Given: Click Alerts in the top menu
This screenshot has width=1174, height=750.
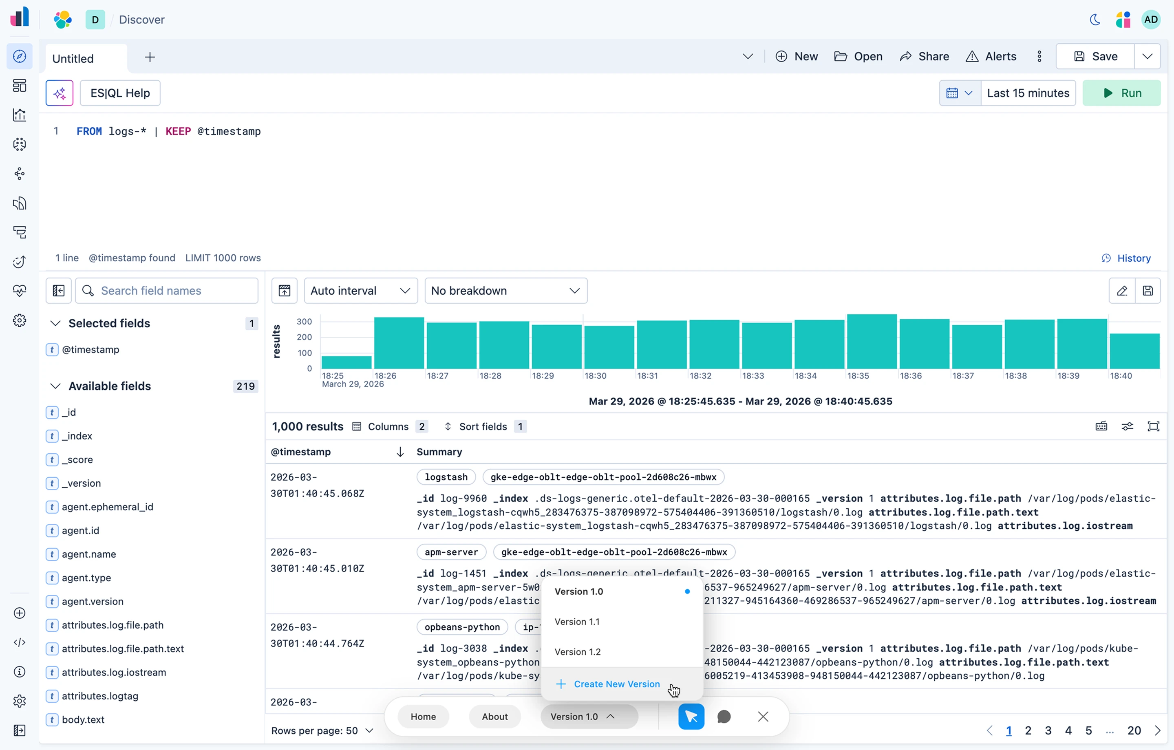Looking at the screenshot, I should 991,57.
